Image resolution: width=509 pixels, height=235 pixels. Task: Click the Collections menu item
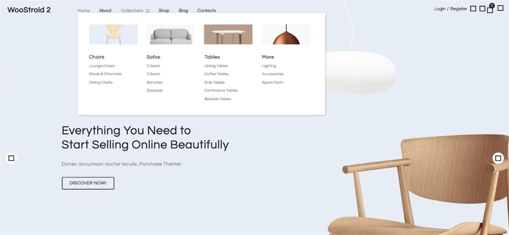132,10
